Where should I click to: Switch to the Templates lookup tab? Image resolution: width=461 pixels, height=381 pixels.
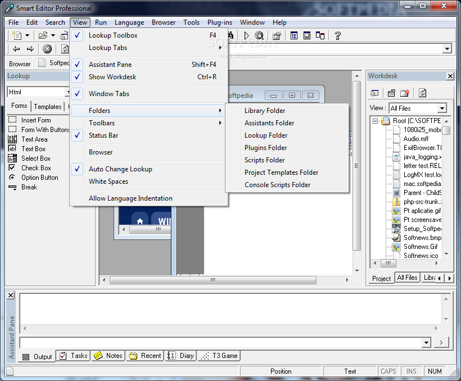point(48,107)
